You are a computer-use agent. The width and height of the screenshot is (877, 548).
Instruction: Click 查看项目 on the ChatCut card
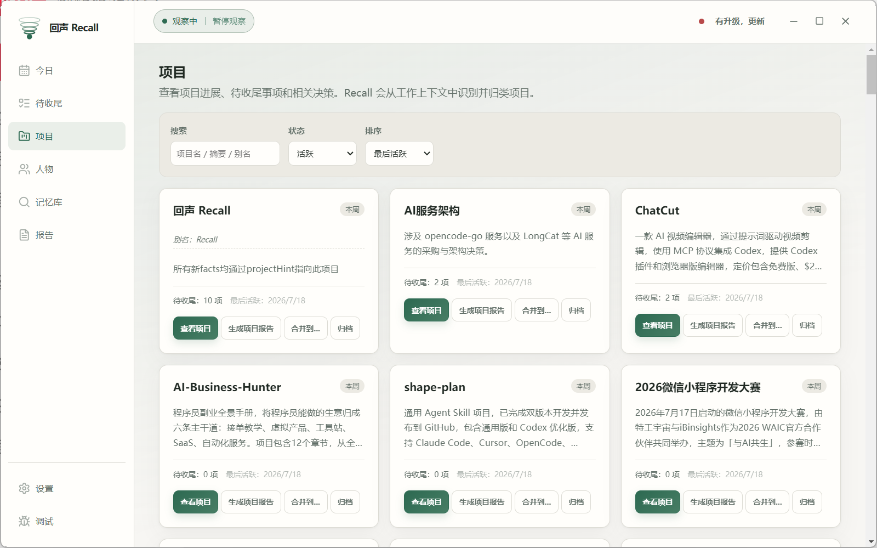click(658, 325)
